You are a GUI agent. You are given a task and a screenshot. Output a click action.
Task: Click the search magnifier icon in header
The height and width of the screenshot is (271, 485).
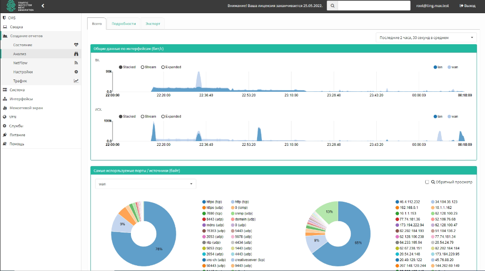(332, 6)
